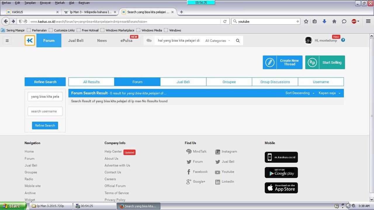The height and width of the screenshot is (210, 374).
Task: Click the youtube browser search box
Action: coord(266,21)
